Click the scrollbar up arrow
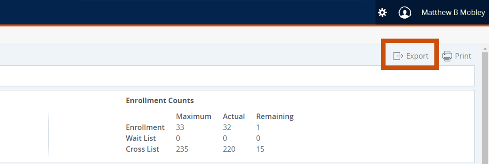The image size is (489, 164). (x=485, y=49)
